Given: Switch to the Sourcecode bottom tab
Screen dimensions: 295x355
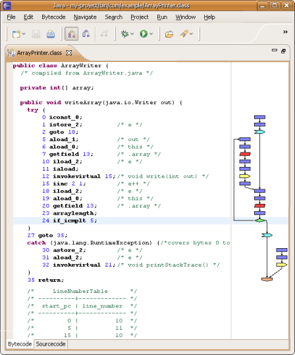Looking at the screenshot, I should tap(51, 344).
